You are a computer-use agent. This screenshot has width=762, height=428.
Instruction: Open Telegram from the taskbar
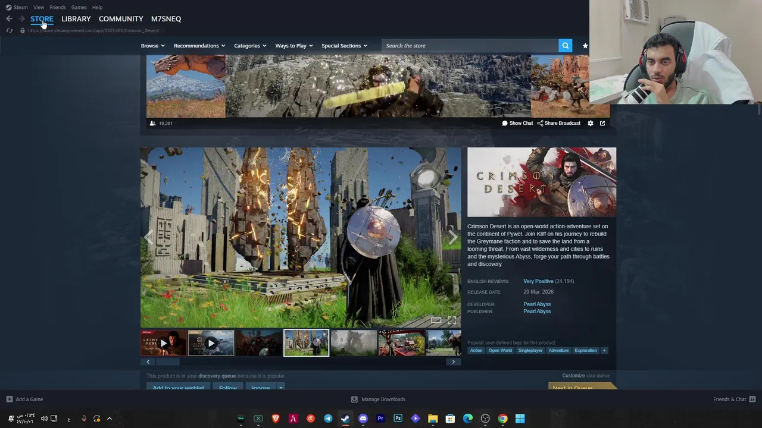328,418
